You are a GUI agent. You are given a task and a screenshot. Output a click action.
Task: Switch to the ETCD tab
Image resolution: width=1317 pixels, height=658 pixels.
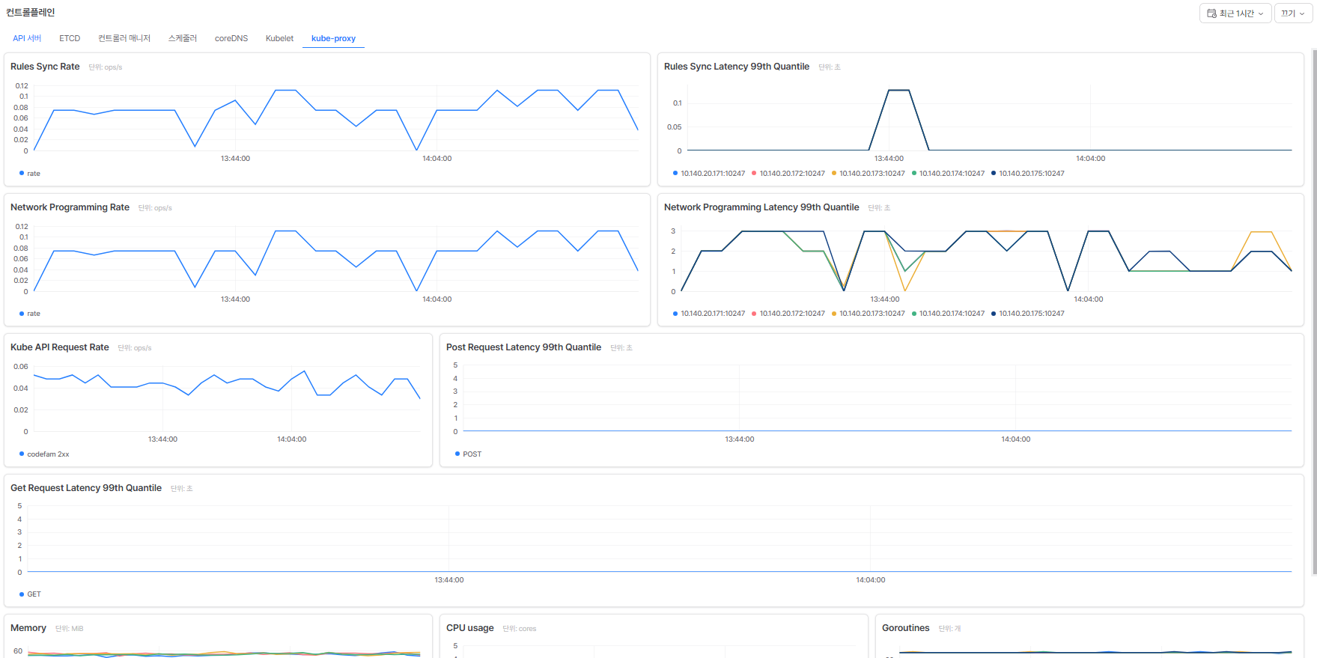(x=70, y=38)
